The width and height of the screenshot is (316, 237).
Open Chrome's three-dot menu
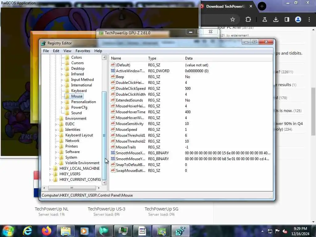[309, 19]
